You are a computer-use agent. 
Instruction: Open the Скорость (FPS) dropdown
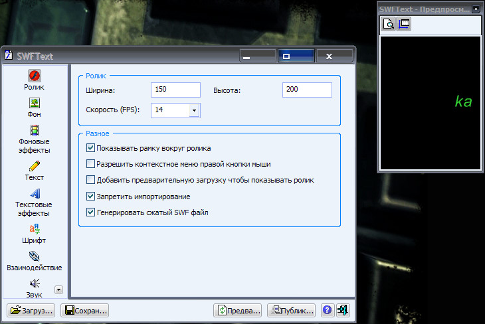click(x=194, y=110)
